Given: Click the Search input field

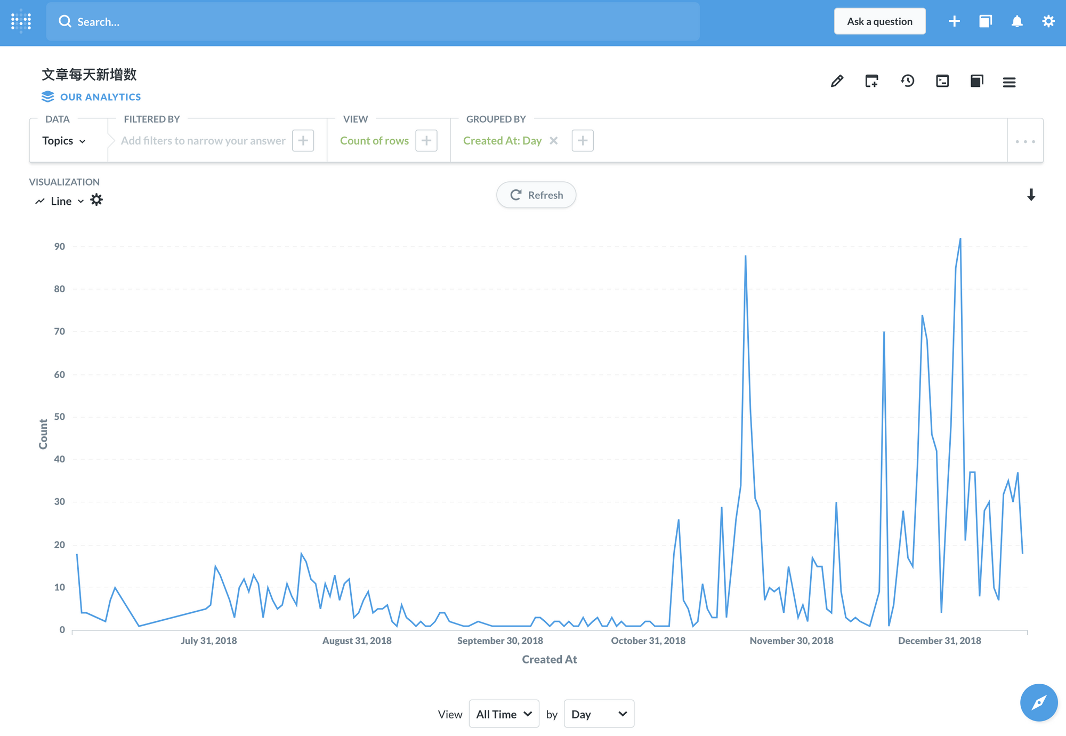Looking at the screenshot, I should pyautogui.click(x=373, y=21).
